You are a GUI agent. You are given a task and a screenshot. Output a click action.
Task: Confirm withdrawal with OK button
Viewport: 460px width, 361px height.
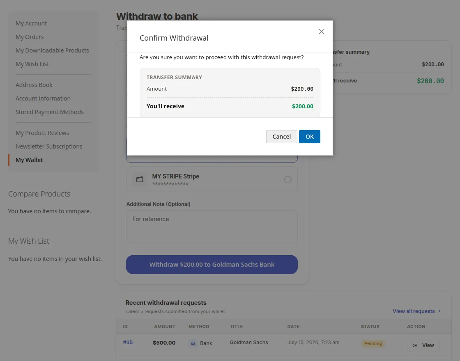click(310, 137)
